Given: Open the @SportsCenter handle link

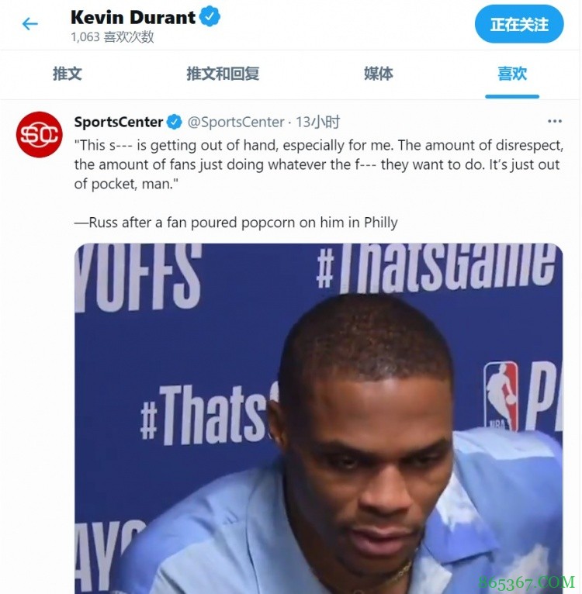Looking at the screenshot, I should [x=236, y=122].
